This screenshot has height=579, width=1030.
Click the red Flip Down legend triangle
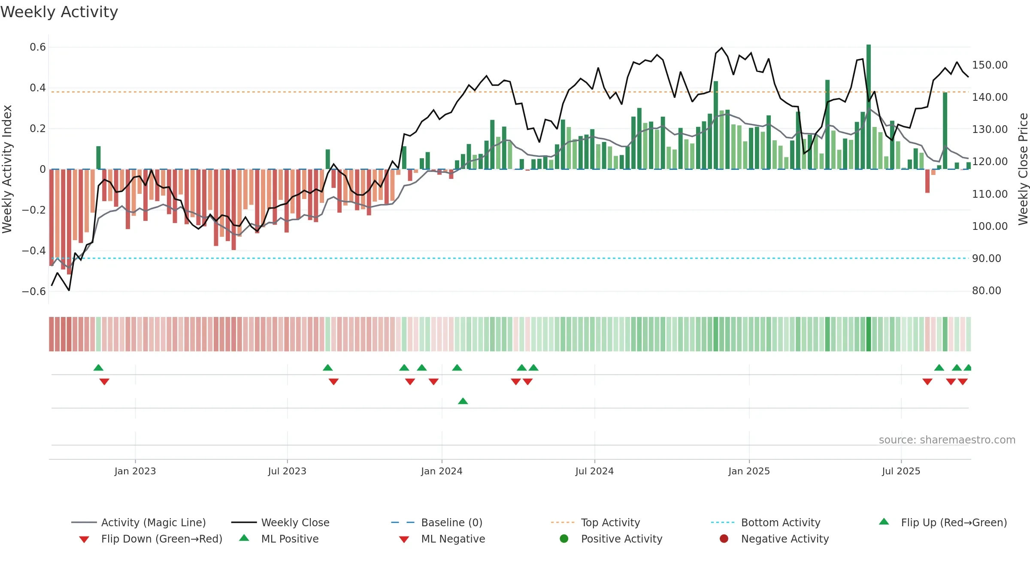84,540
